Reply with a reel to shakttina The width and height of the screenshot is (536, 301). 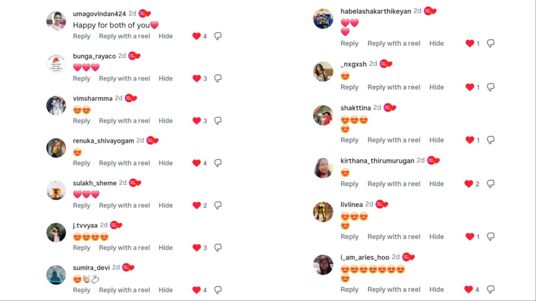tap(394, 140)
